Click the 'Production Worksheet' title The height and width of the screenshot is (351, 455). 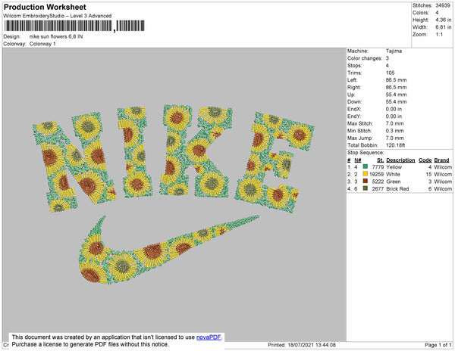point(45,7)
